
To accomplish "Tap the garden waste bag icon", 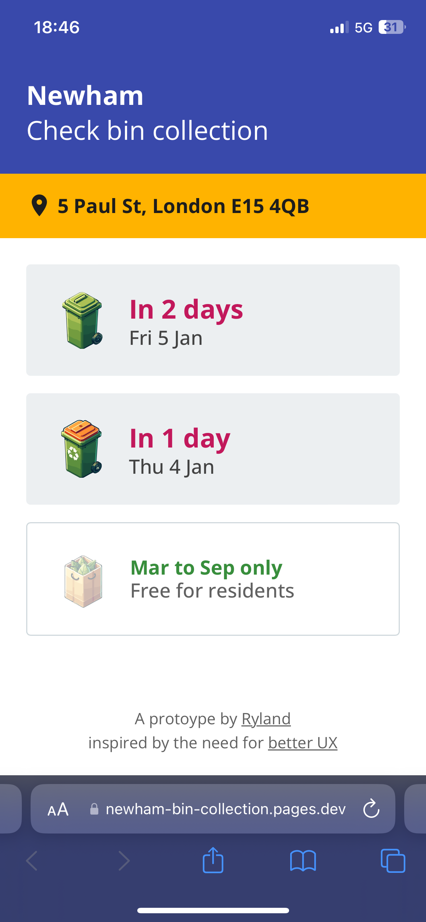I will click(x=83, y=581).
